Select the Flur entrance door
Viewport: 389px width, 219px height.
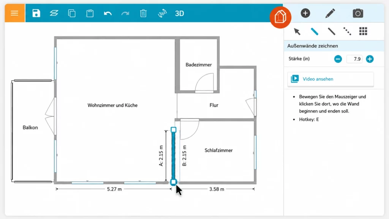(x=251, y=107)
